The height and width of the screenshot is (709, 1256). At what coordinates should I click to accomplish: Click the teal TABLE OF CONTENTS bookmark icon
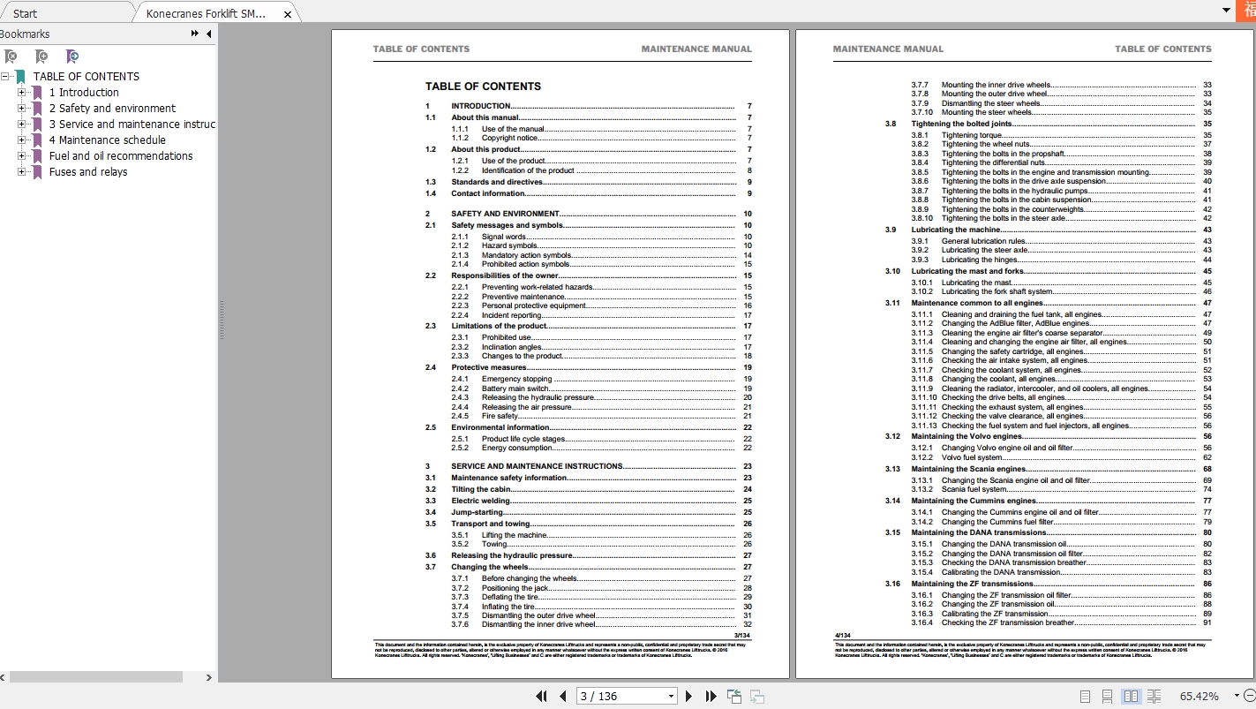pyautogui.click(x=20, y=77)
